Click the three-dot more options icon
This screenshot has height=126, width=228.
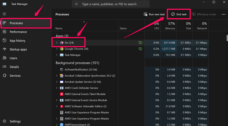point(223,14)
